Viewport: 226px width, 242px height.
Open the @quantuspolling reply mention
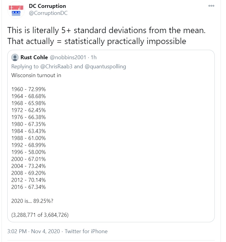105,66
